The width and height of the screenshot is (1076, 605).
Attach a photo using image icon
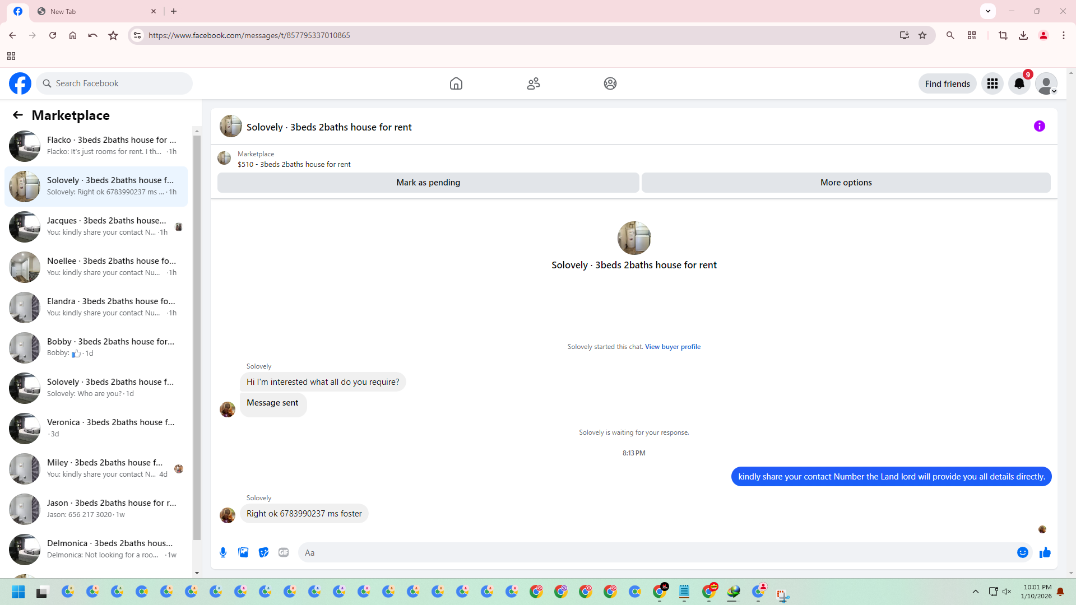click(x=243, y=552)
